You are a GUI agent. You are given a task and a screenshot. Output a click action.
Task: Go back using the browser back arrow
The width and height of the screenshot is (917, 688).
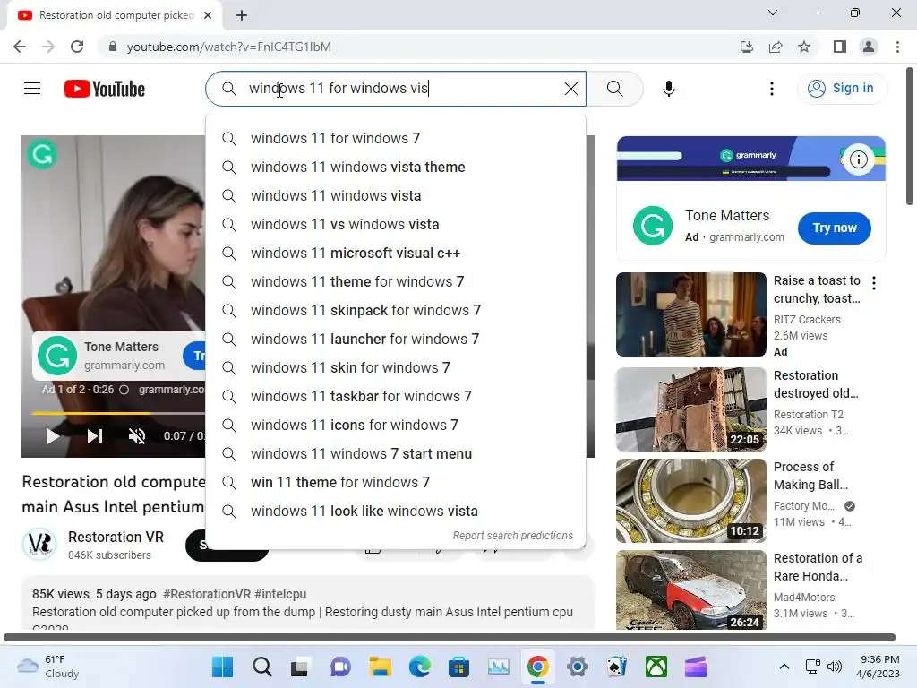tap(20, 47)
